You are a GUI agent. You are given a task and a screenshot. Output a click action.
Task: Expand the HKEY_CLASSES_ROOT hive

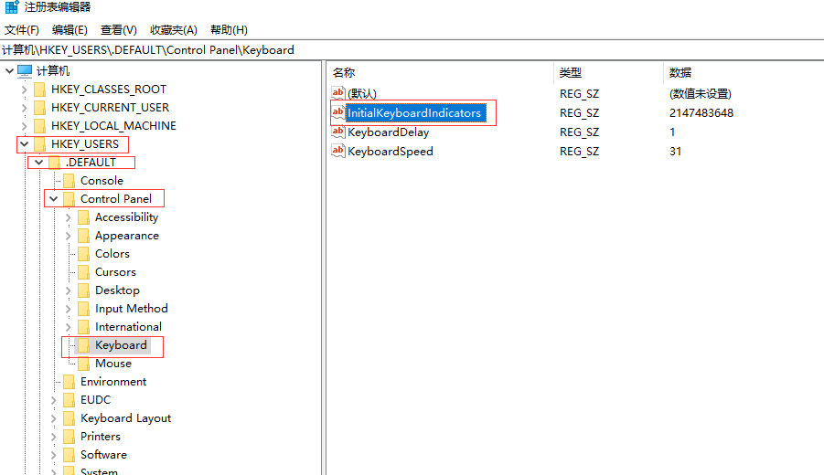24,90
